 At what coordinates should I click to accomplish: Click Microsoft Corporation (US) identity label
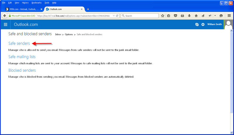click(23, 16)
